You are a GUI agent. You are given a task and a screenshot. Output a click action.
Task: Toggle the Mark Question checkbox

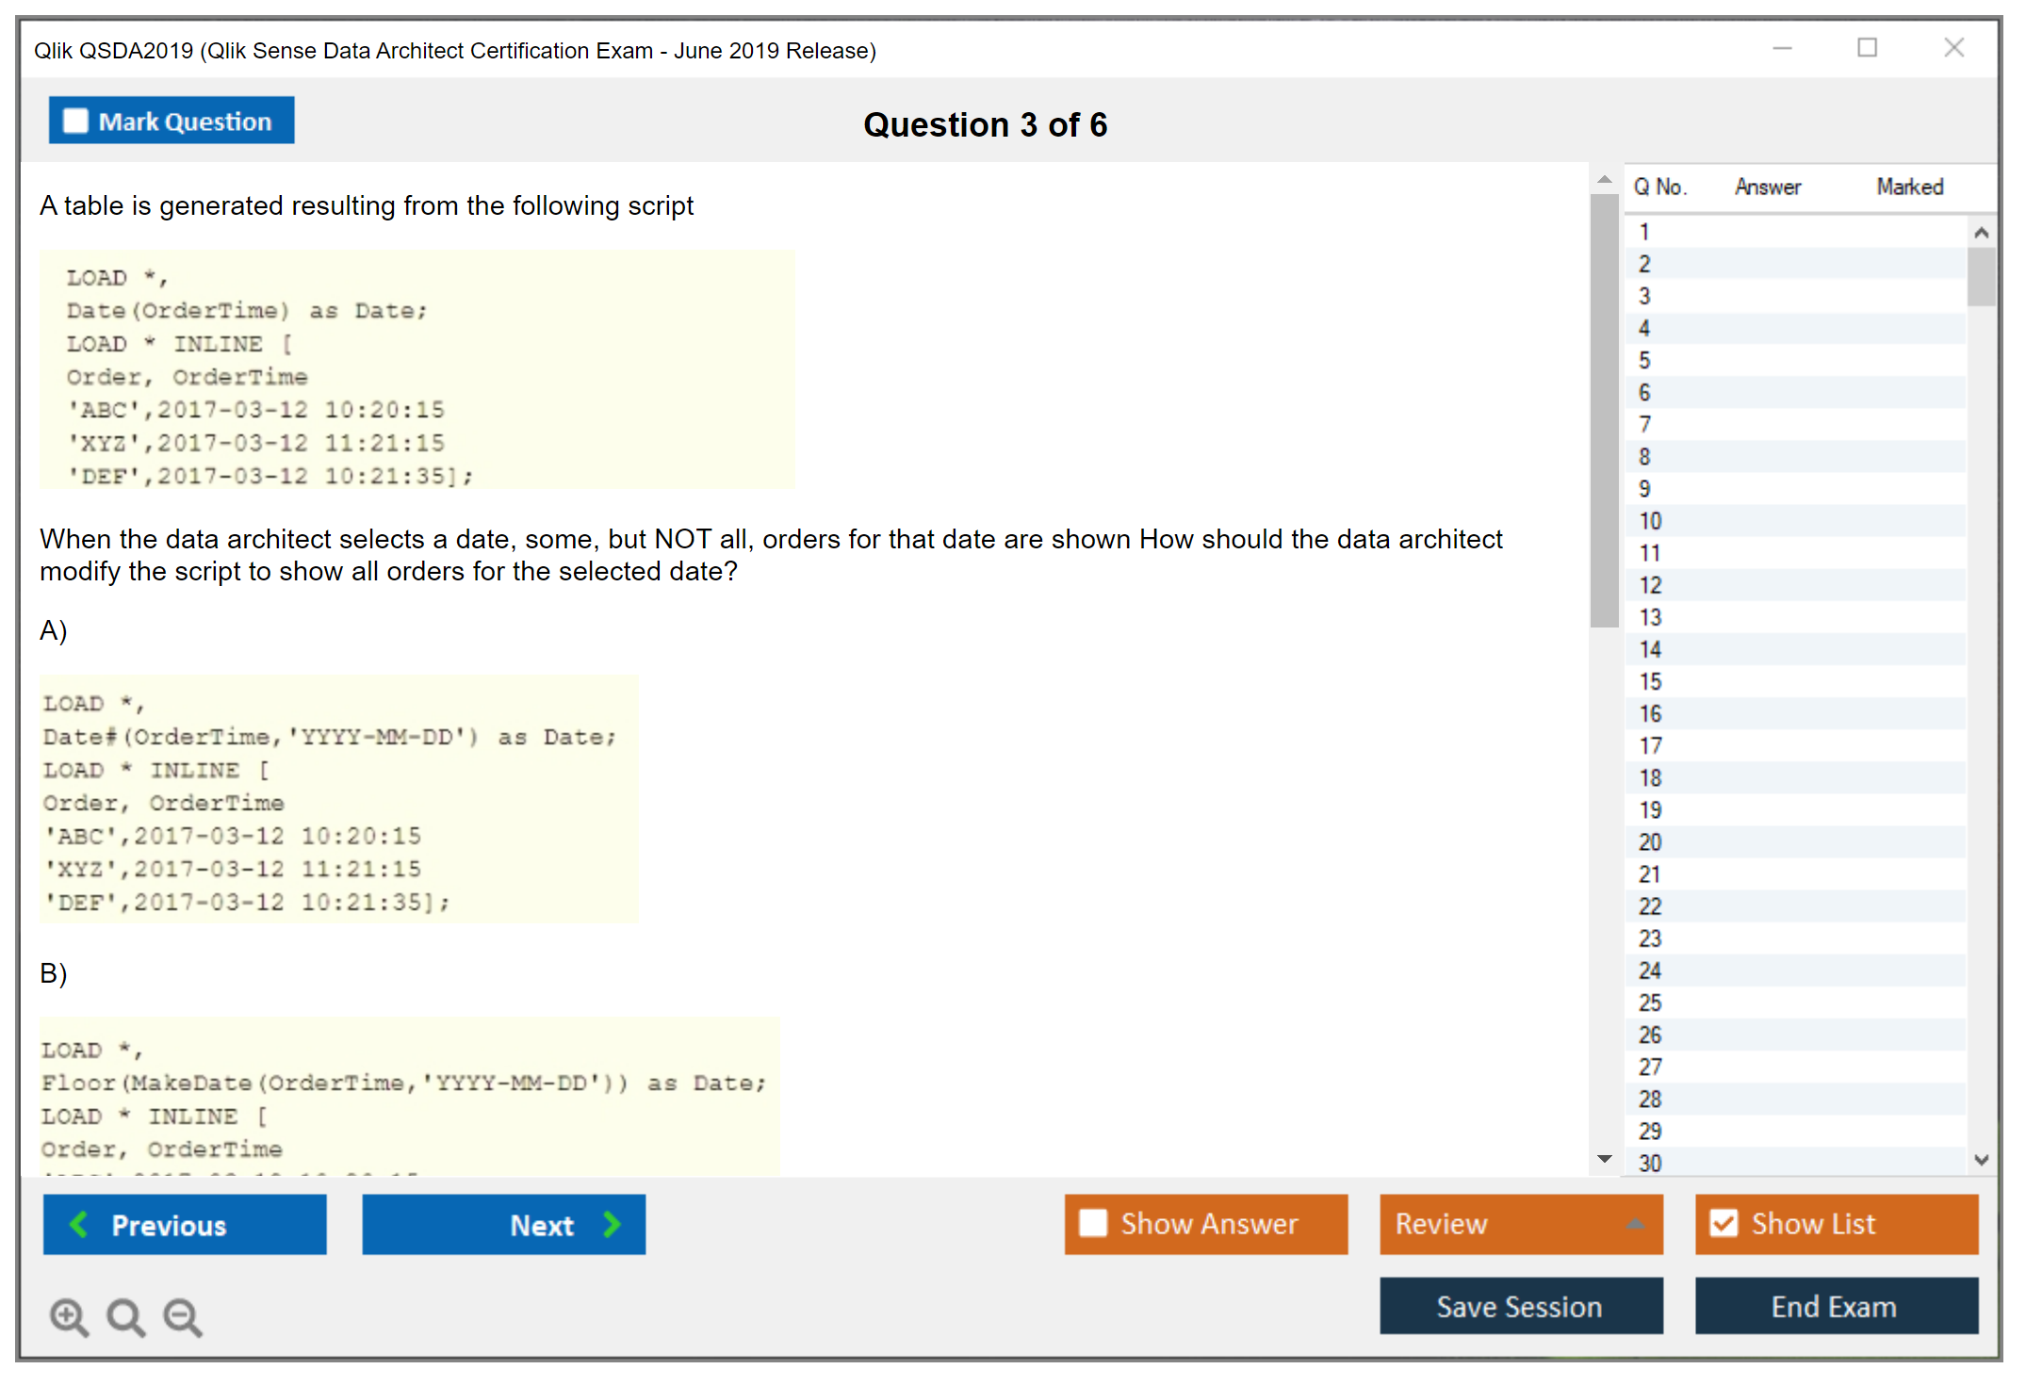(75, 122)
